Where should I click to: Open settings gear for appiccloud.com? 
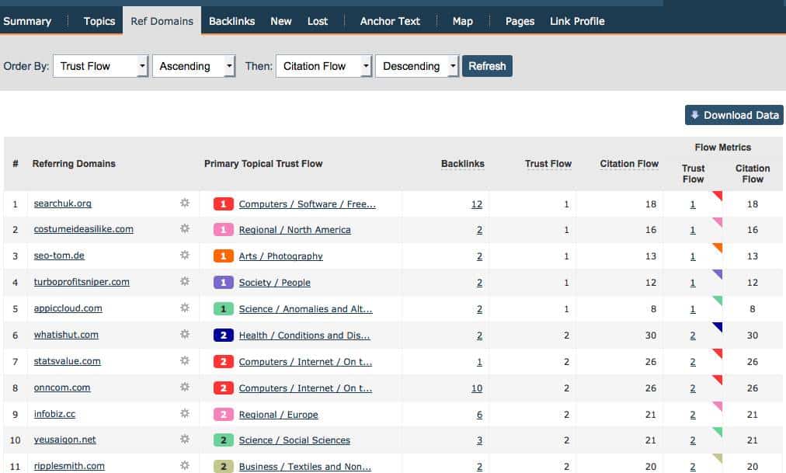pyautogui.click(x=185, y=308)
